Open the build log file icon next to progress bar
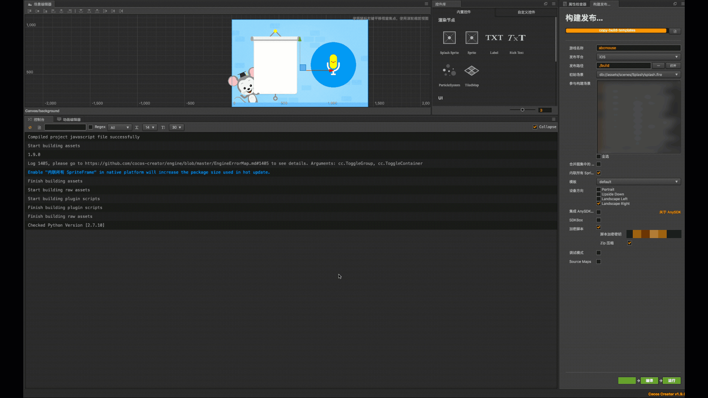The height and width of the screenshot is (398, 708). [675, 31]
